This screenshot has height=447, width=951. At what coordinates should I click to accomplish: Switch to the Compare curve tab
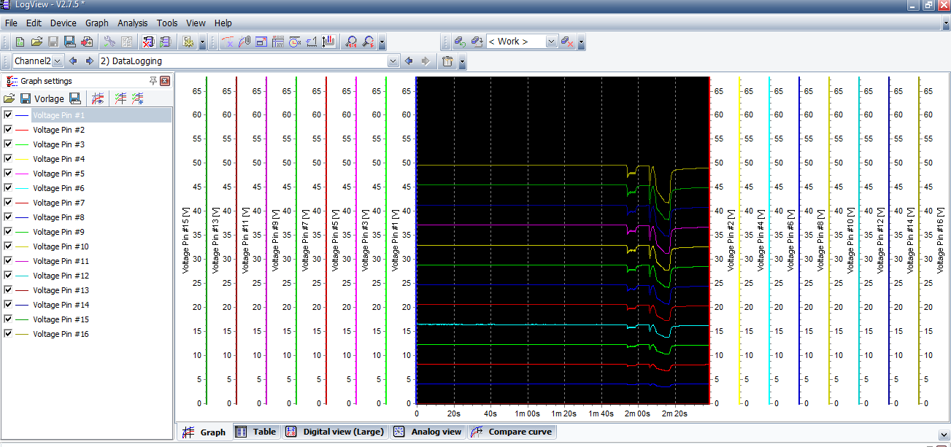pyautogui.click(x=512, y=432)
